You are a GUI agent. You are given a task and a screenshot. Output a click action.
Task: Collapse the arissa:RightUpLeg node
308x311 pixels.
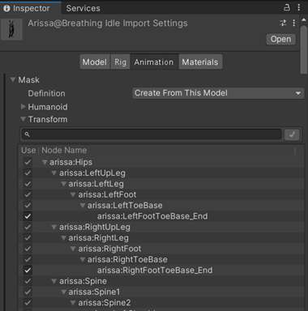(54, 227)
